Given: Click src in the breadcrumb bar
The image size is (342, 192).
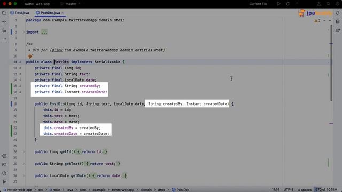Looking at the screenshot, I should pos(41,190).
